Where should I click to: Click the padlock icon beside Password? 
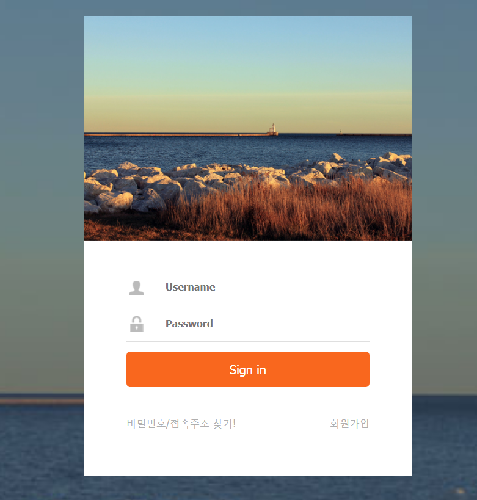tap(137, 324)
